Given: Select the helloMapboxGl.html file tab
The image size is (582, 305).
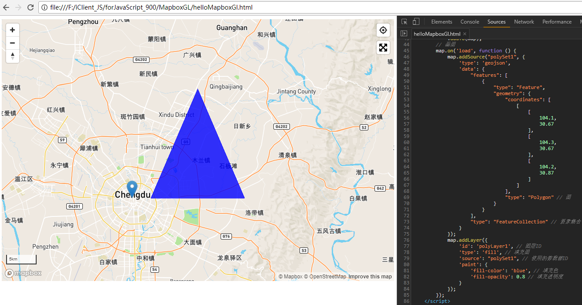Looking at the screenshot, I should (x=437, y=34).
